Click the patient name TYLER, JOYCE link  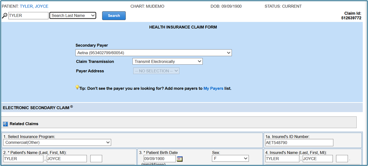[34, 6]
